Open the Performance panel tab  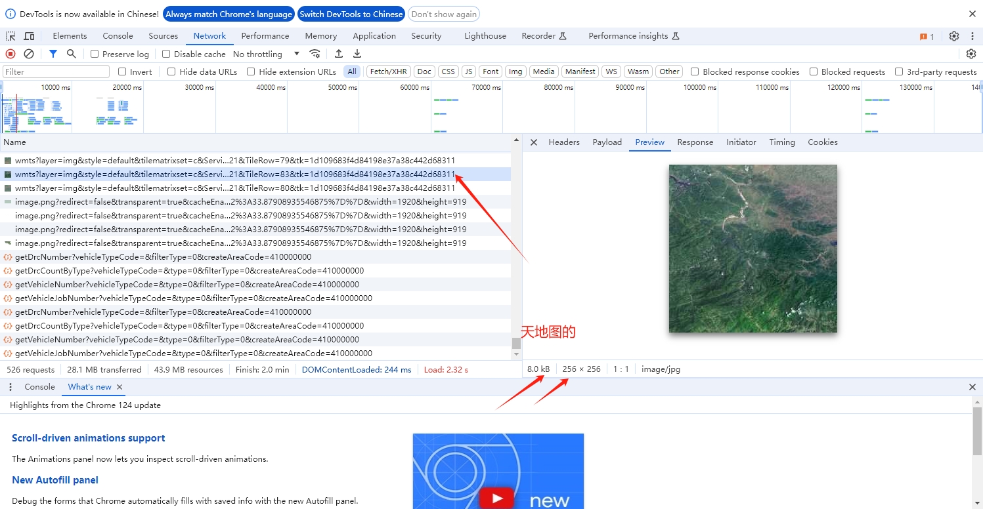(265, 36)
